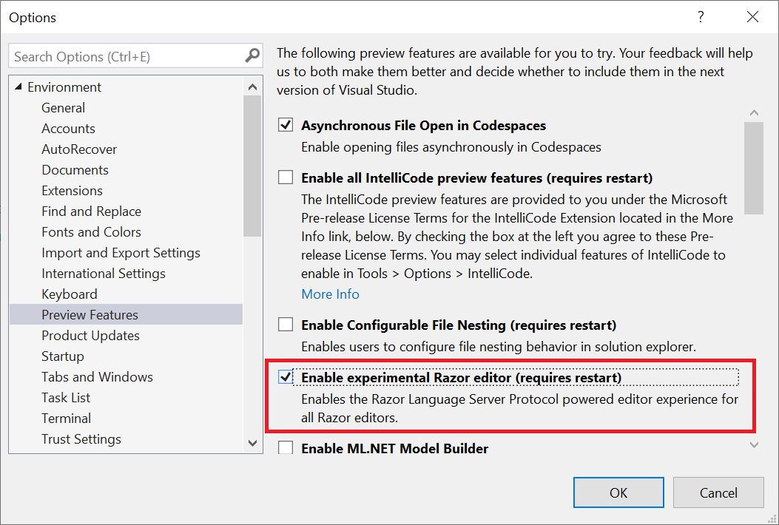Screen dimensions: 779x525
Task: Click the Help question mark icon
Action: pos(700,16)
